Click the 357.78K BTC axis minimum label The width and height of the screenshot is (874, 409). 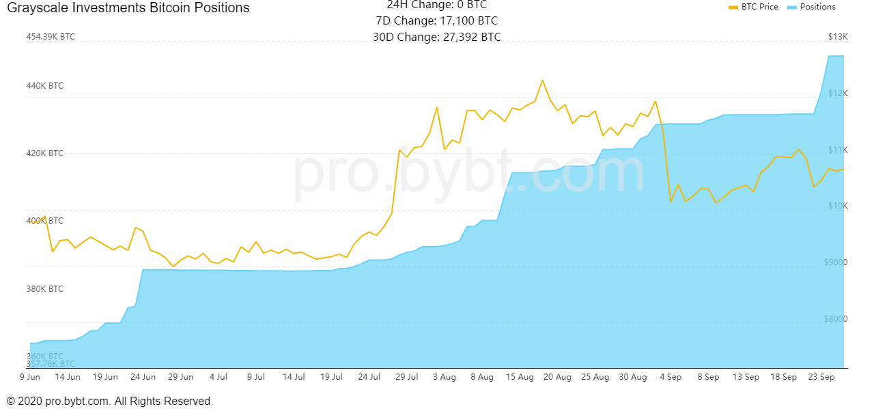pyautogui.click(x=51, y=364)
